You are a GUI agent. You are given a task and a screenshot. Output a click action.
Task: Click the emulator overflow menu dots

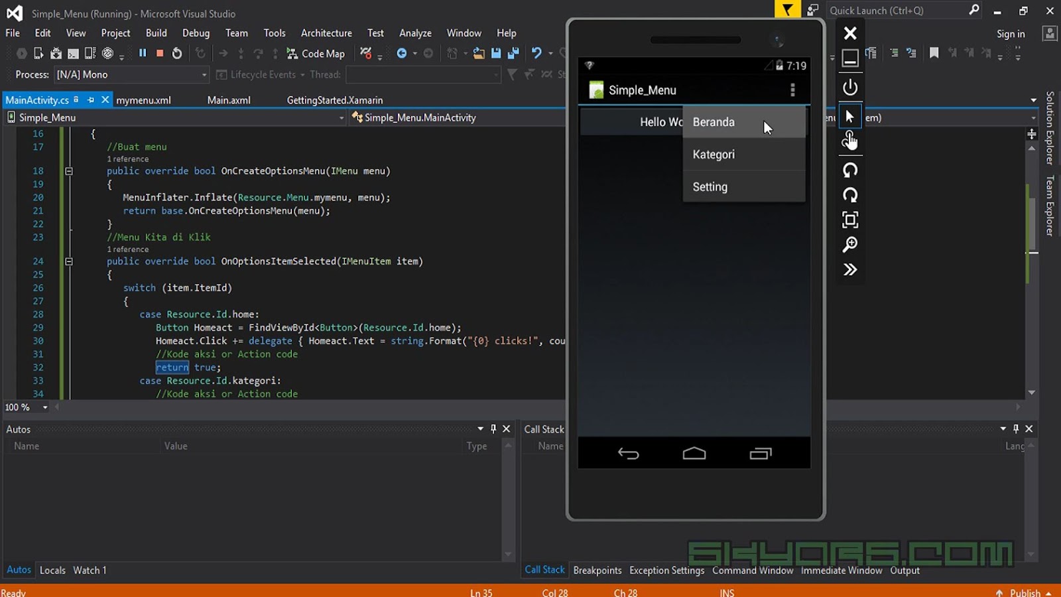pos(792,90)
